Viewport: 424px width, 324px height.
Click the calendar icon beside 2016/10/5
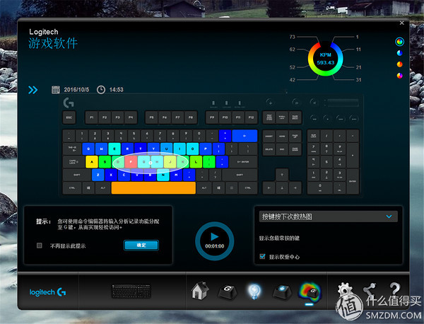click(56, 90)
